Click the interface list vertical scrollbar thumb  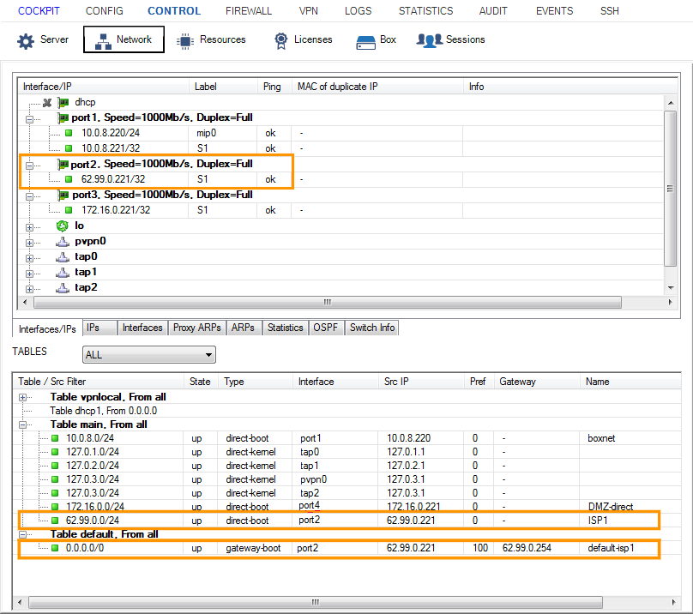(x=671, y=189)
